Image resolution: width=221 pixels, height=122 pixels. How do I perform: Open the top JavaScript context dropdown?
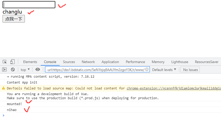[x=25, y=70]
